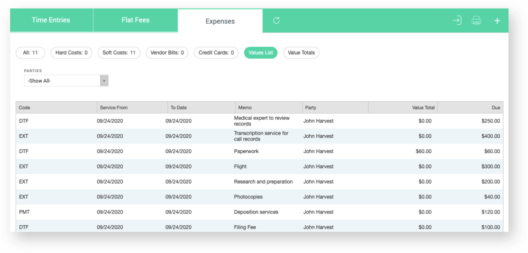Filter by Soft Costs: 11
The image size is (528, 253).
tap(119, 53)
